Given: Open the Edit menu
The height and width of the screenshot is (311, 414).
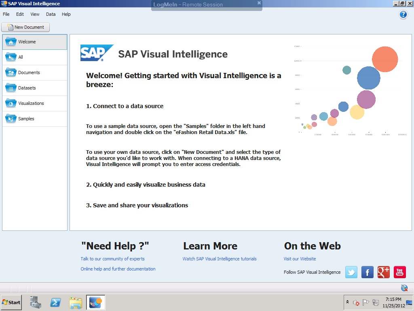Looking at the screenshot, I should coord(20,14).
